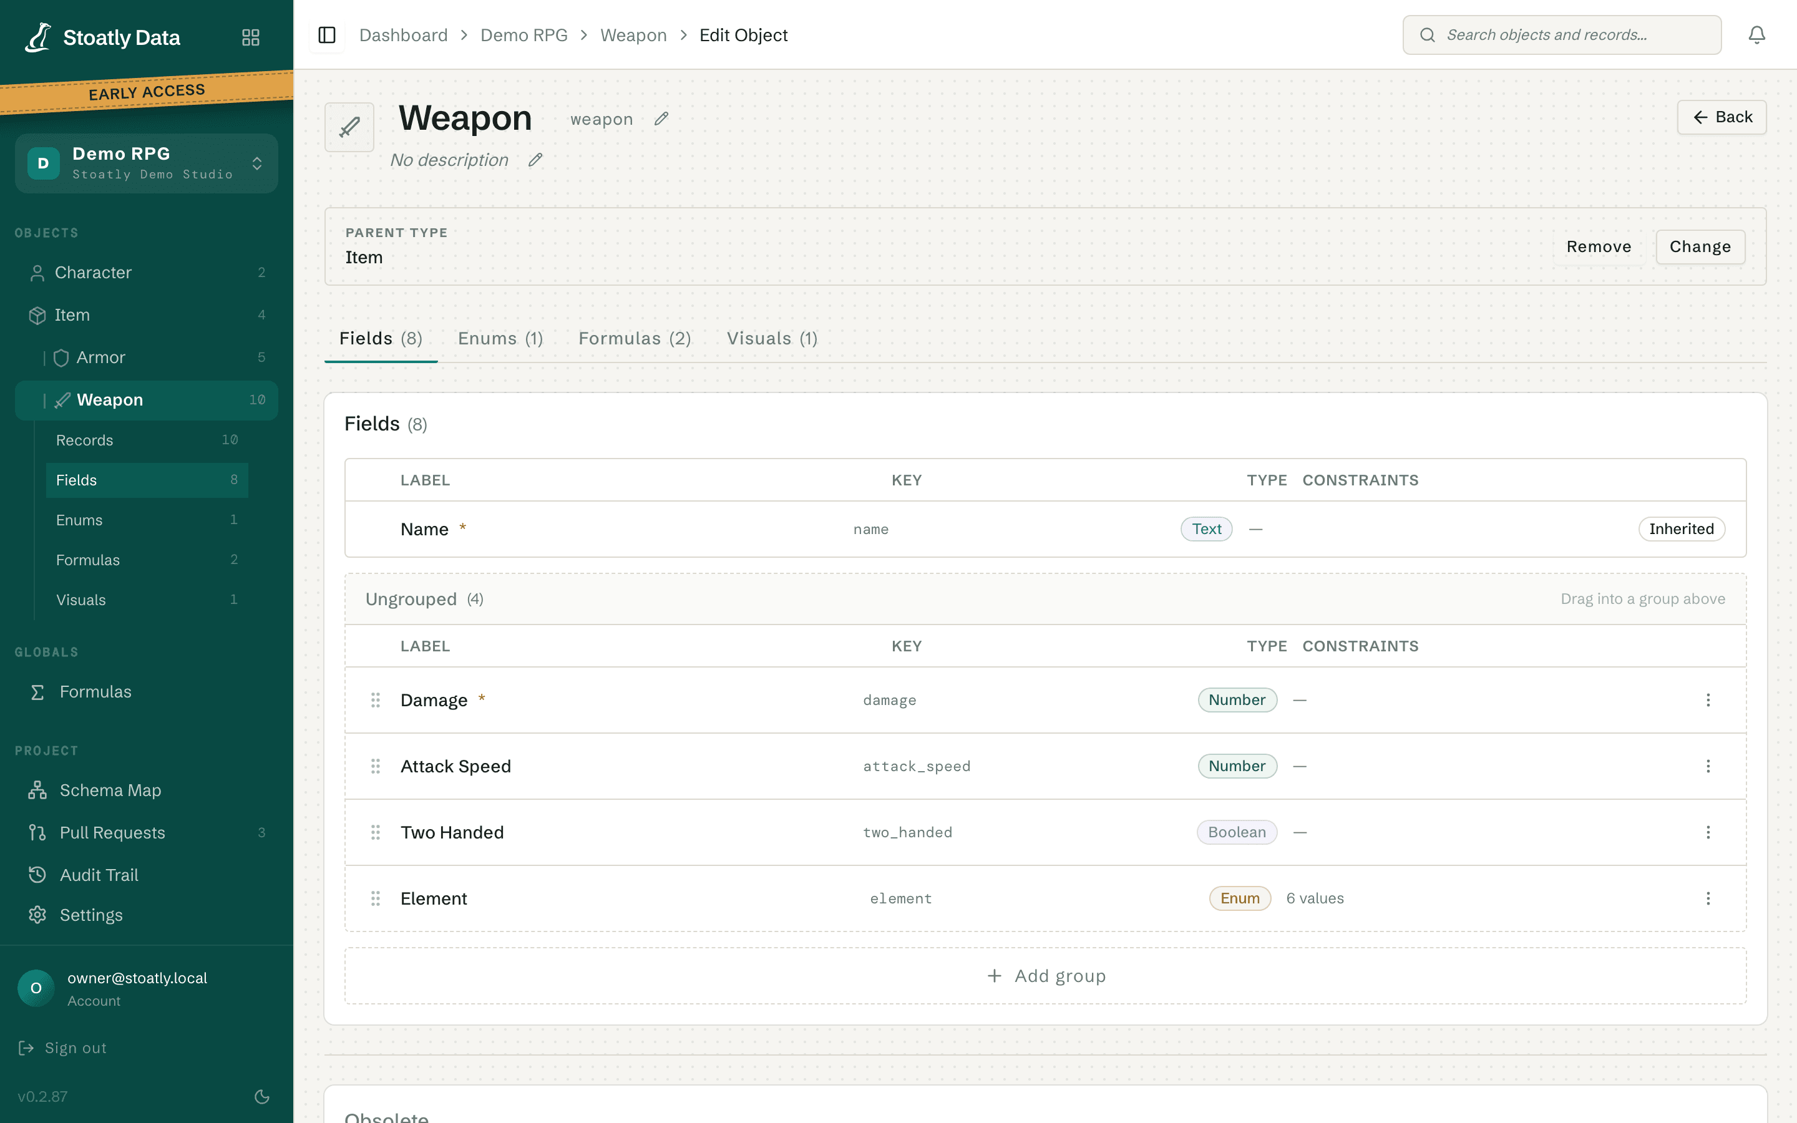Open options menu for Damage field
Screen dimensions: 1797x1123
coord(1708,699)
